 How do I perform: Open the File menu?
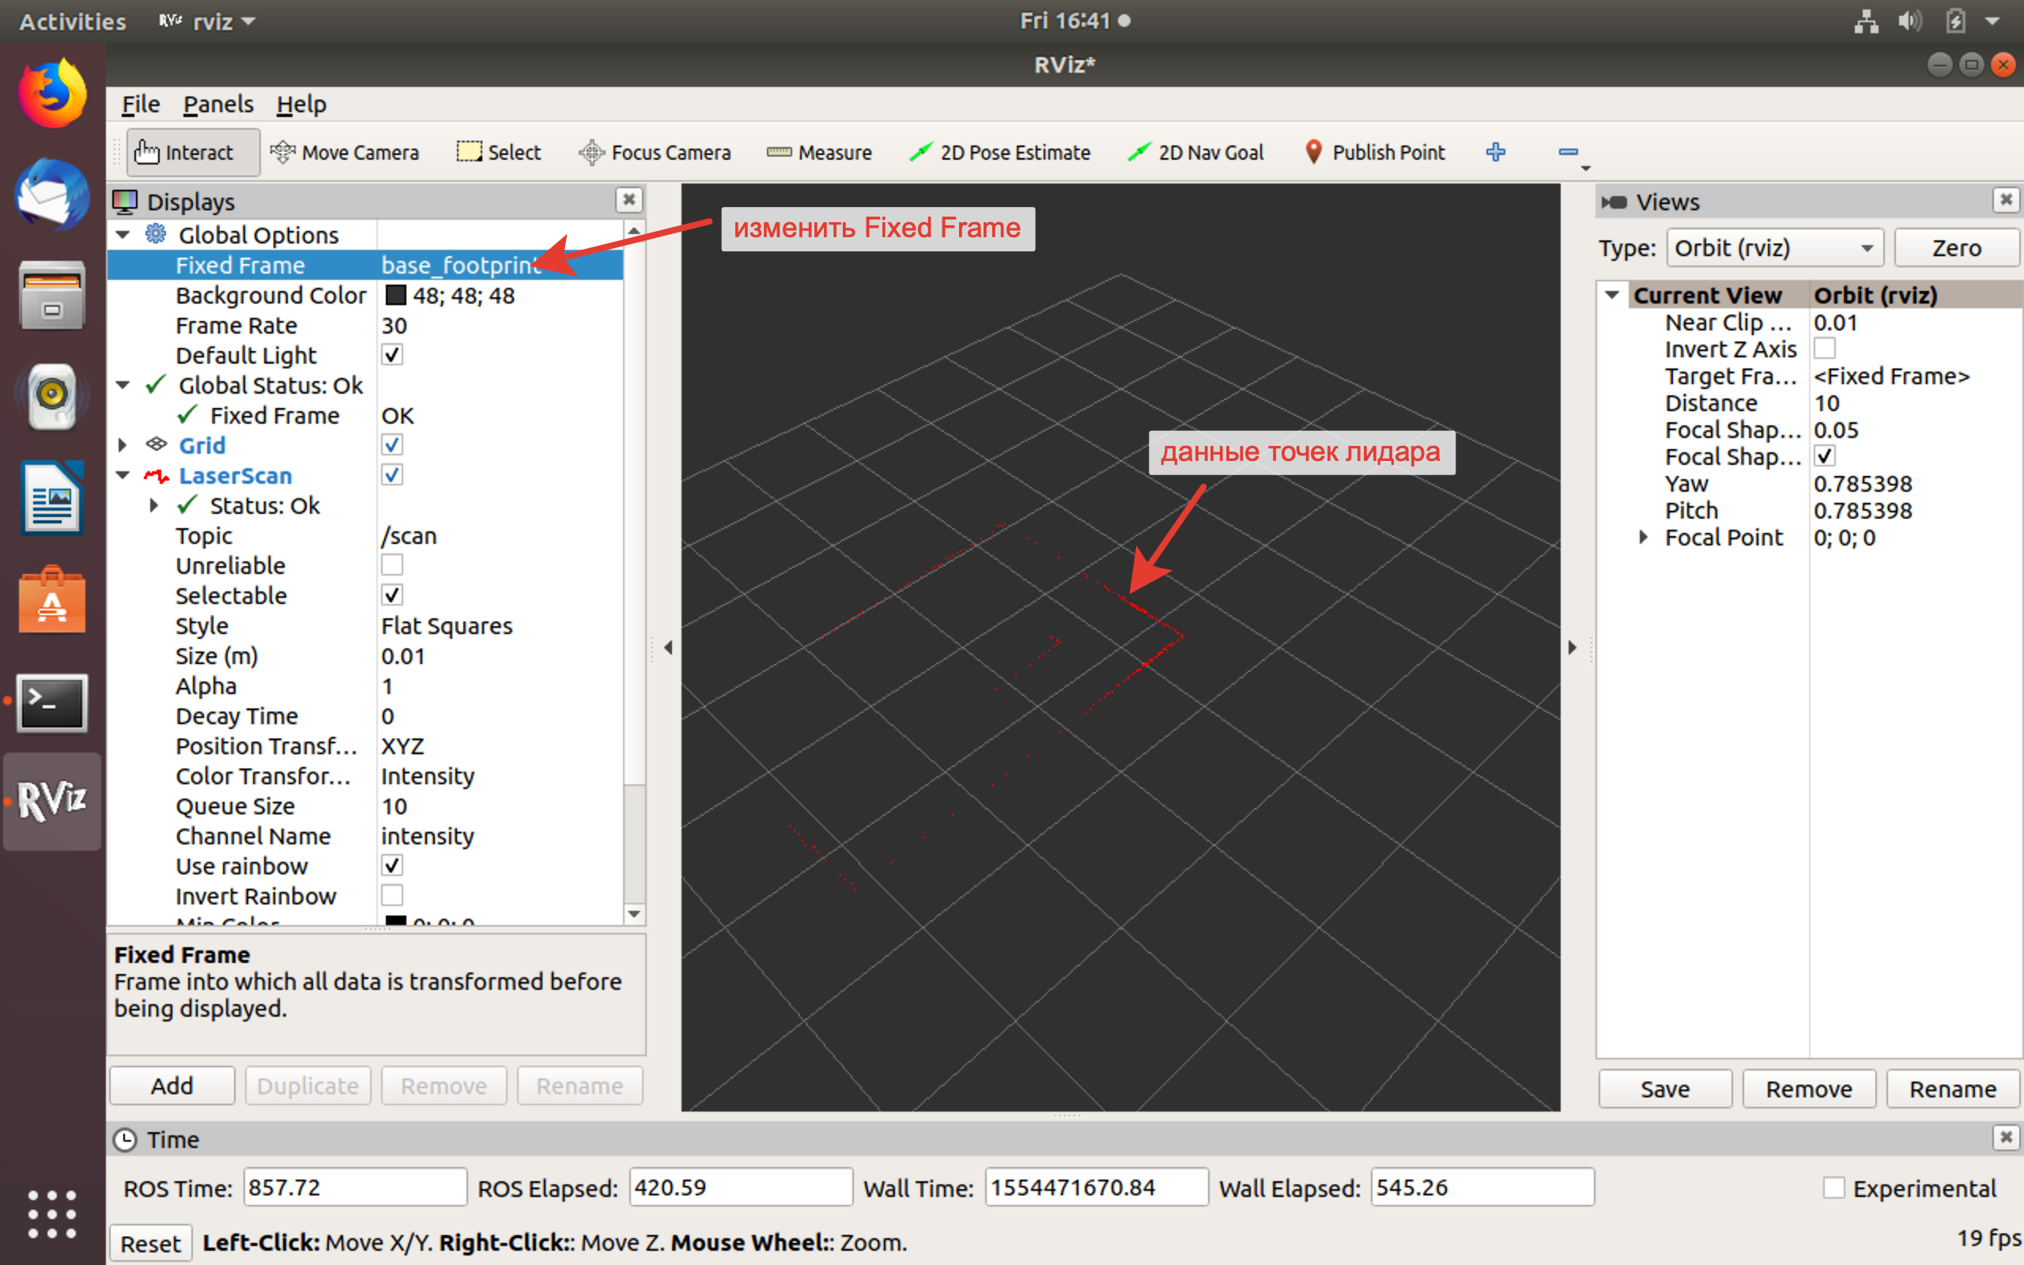[141, 104]
